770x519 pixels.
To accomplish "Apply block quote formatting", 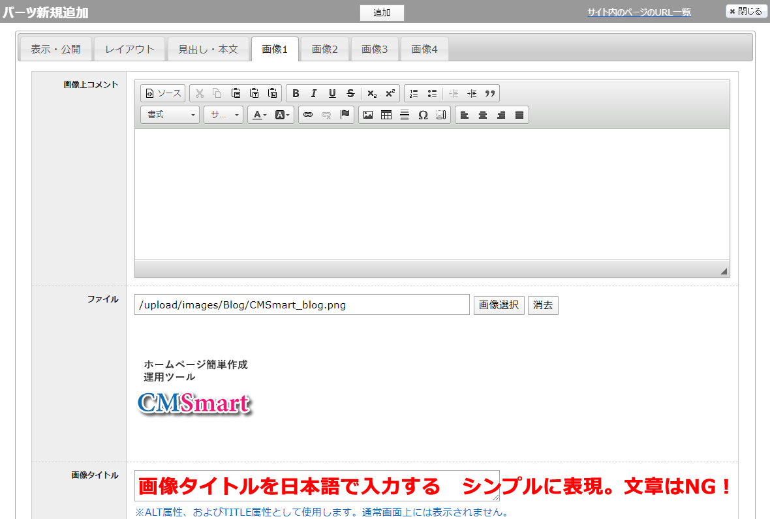I will pos(490,93).
